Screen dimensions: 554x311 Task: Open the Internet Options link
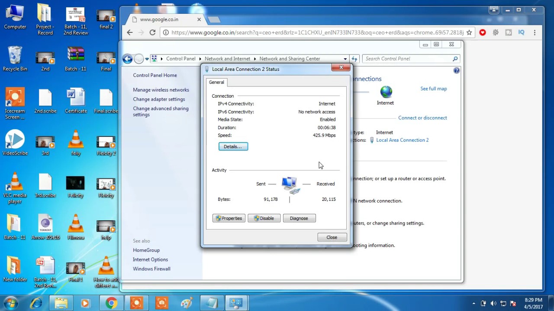[150, 260]
